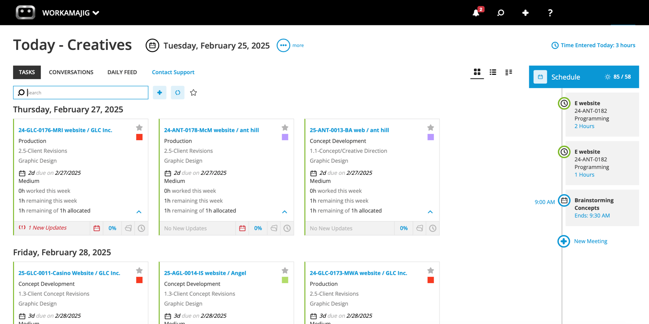
Task: Open the timer clock icon on the GLC card
Action: point(141,228)
